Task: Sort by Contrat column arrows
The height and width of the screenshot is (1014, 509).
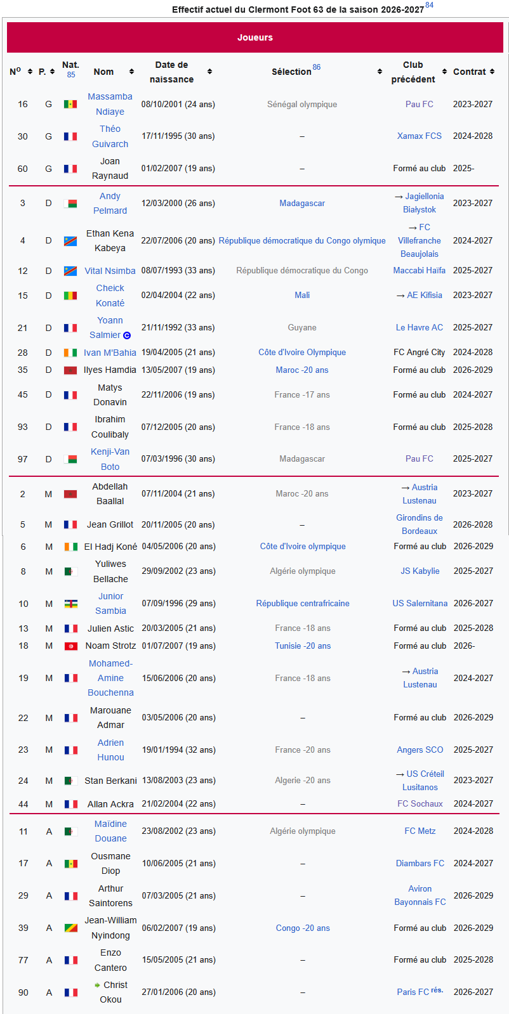Action: [x=492, y=72]
